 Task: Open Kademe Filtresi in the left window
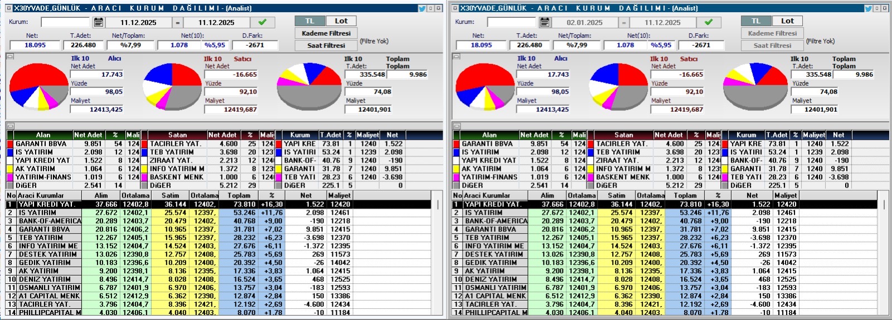(326, 33)
